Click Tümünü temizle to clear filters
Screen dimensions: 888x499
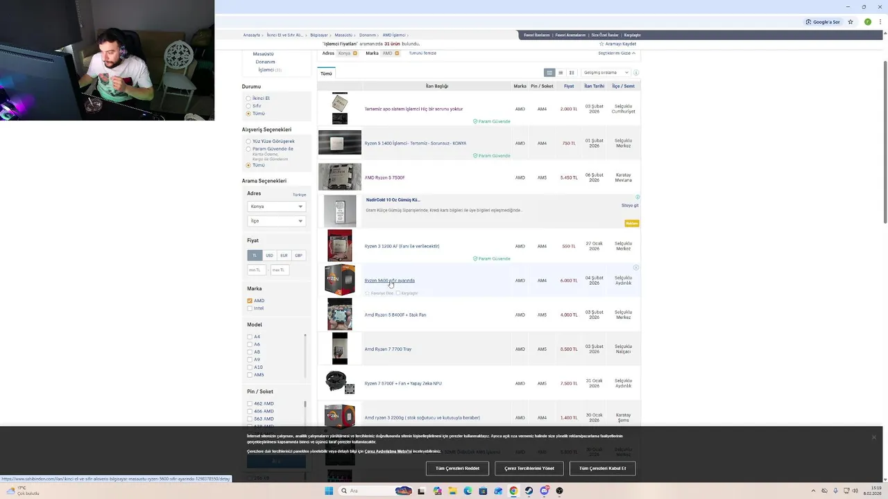click(422, 53)
